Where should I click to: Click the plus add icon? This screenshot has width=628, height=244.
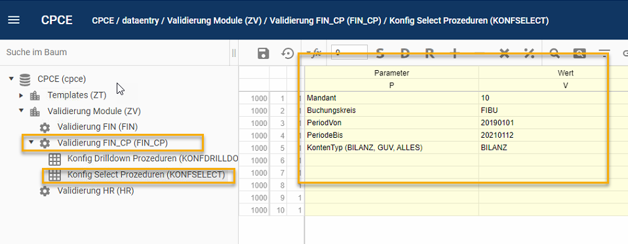click(x=454, y=53)
